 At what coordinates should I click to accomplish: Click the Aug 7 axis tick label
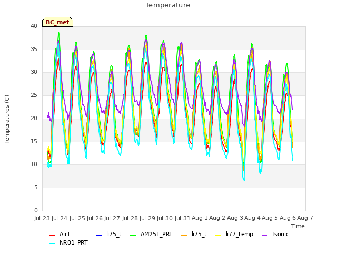coord(305,218)
